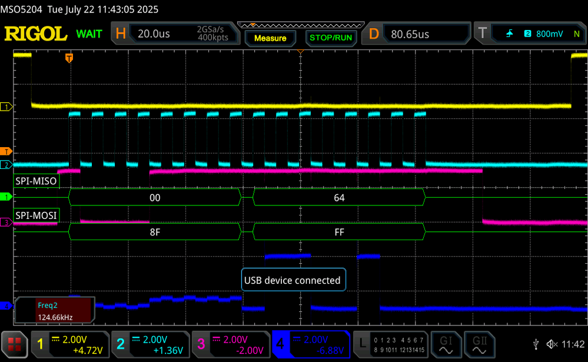Select channel 3 settings box
Screen dimensions: 588x362
(231, 344)
